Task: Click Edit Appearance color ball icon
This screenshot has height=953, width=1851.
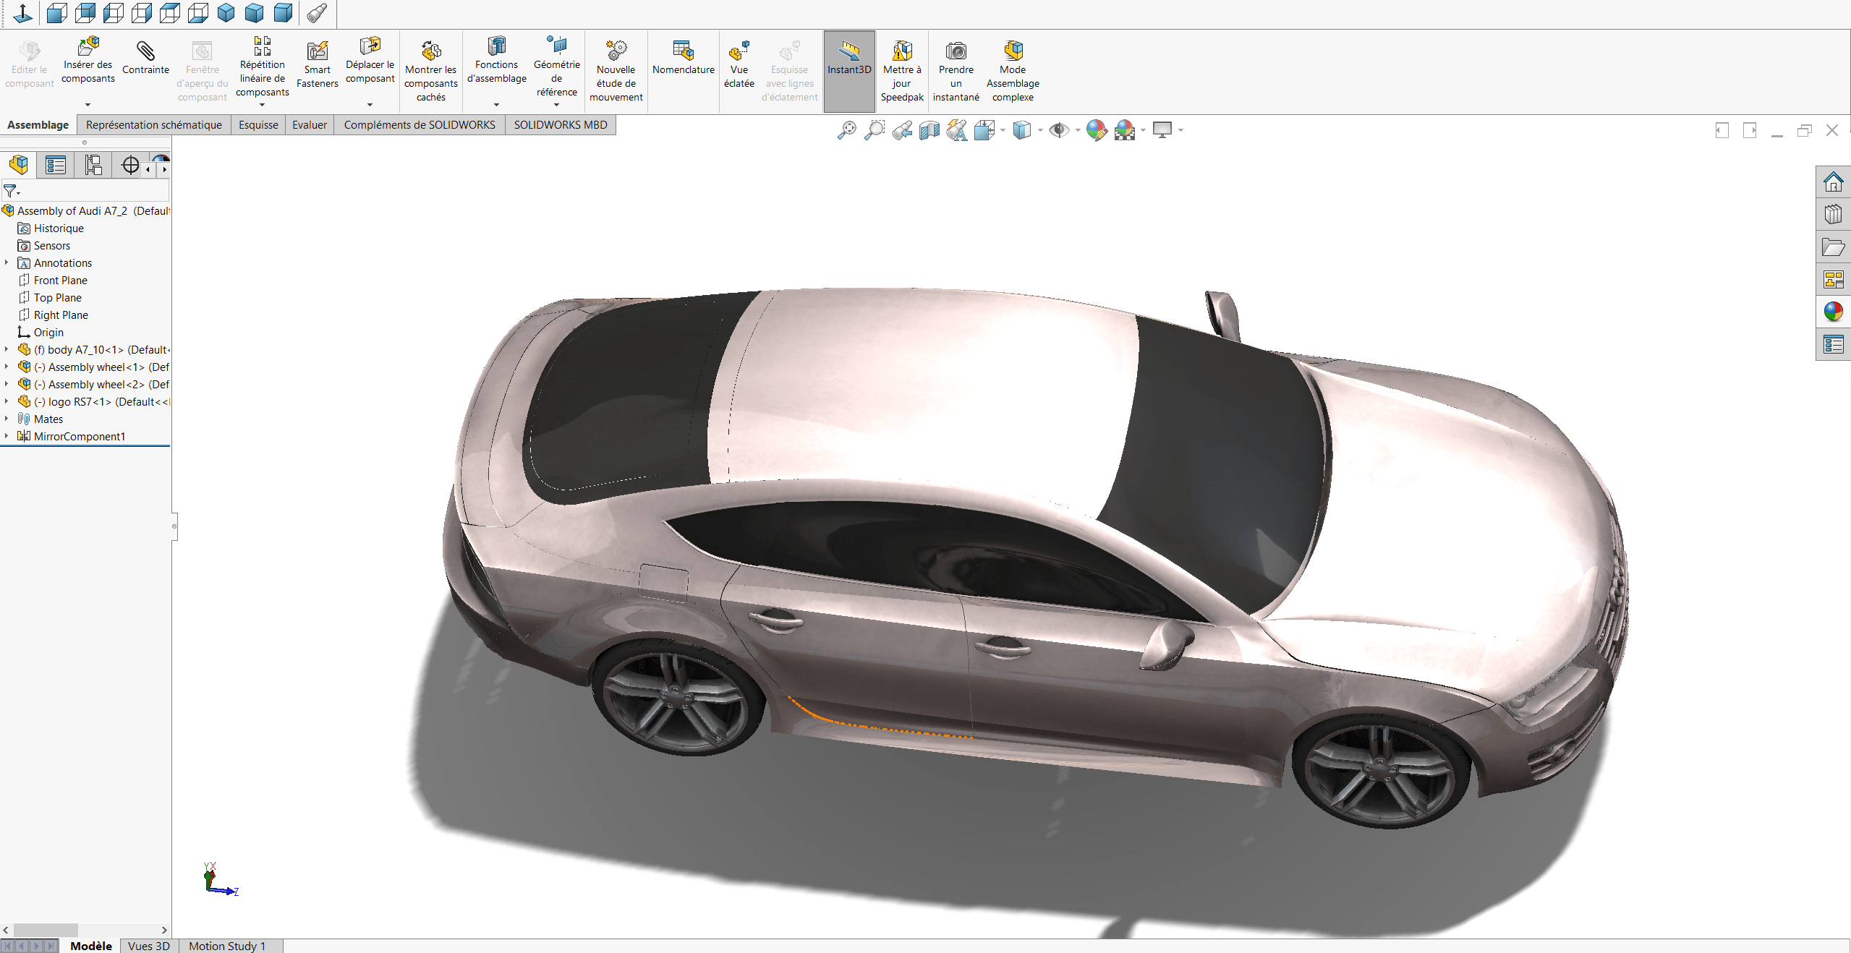Action: [x=1097, y=130]
